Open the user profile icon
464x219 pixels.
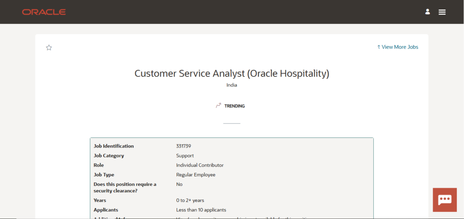click(427, 12)
